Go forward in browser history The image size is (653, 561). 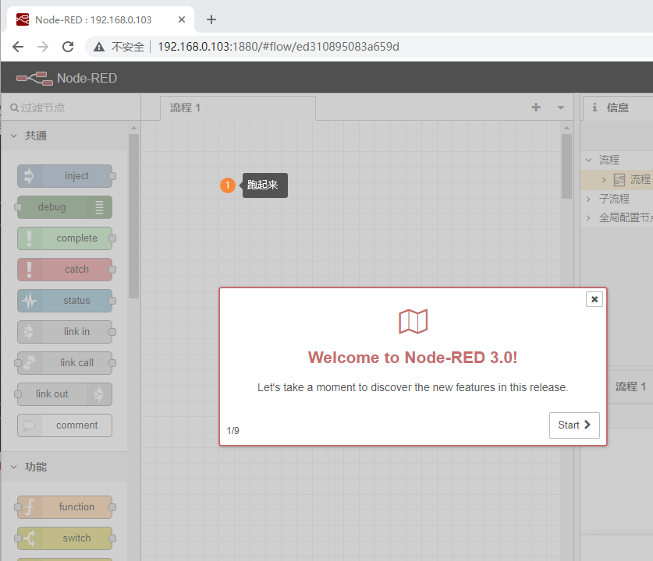pos(43,47)
